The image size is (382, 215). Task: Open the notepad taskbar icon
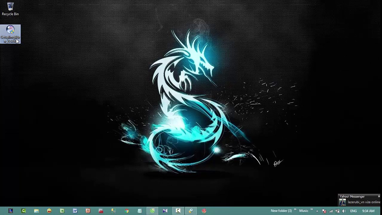tap(140, 211)
